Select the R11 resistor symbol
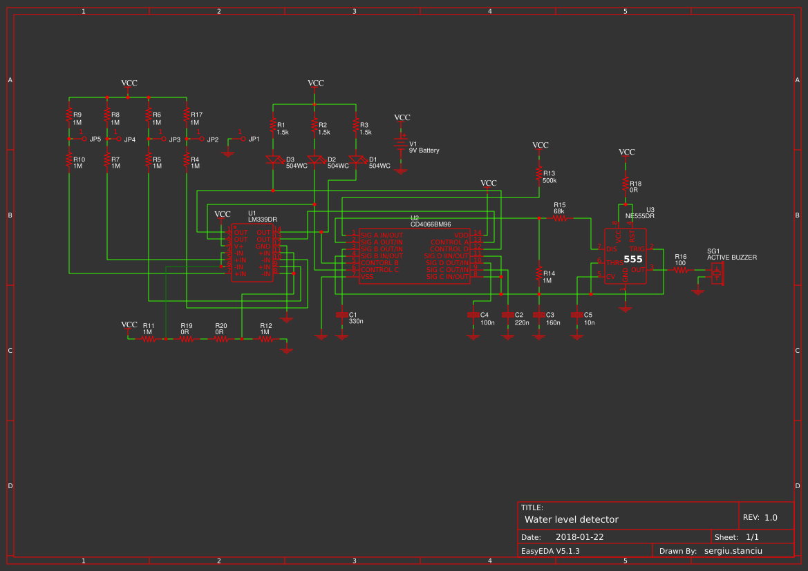Screen dimensions: 808x571 (x=149, y=339)
